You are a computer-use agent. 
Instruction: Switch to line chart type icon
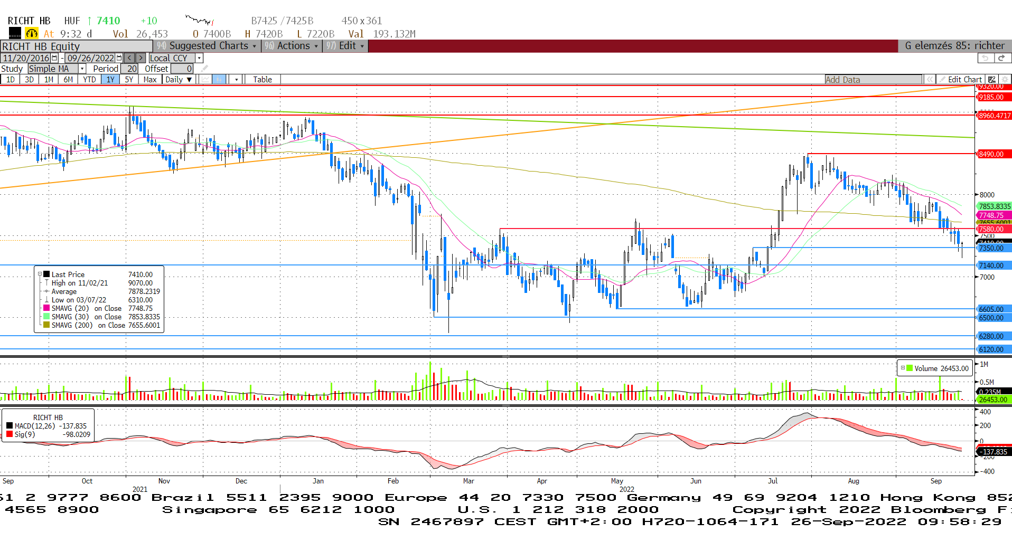pos(206,80)
